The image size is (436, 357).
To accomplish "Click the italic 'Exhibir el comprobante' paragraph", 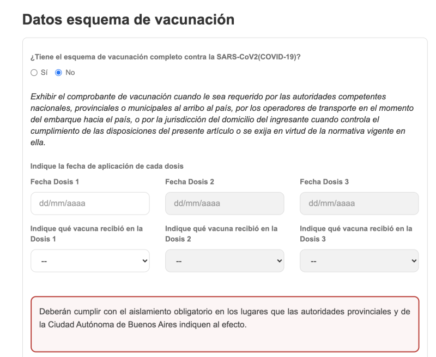I will click(x=218, y=117).
